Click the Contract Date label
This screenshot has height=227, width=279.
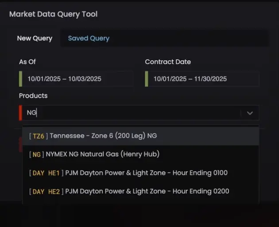coord(168,62)
